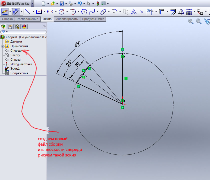
Task: Open the Анализировать tab
Action: click(x=67, y=19)
